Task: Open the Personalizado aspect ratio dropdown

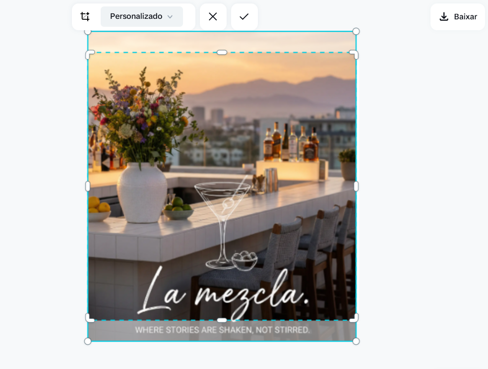Action: (142, 16)
